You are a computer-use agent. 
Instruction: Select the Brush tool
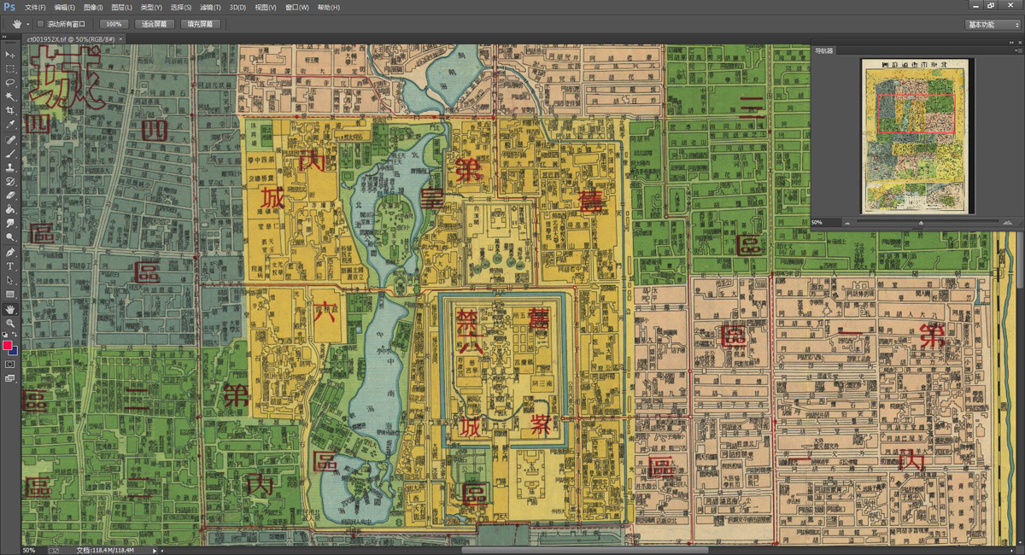tap(10, 154)
